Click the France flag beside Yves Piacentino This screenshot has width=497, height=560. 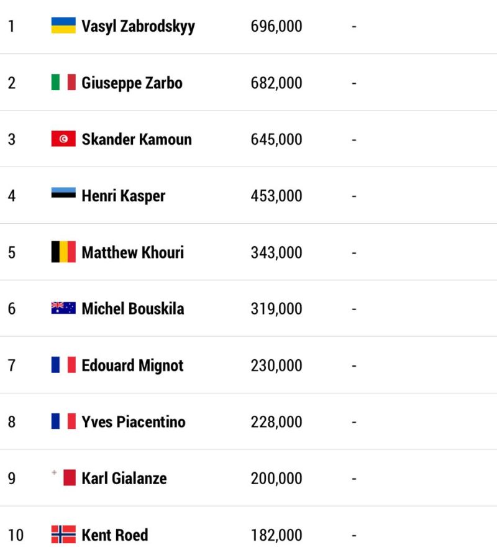[x=63, y=421]
